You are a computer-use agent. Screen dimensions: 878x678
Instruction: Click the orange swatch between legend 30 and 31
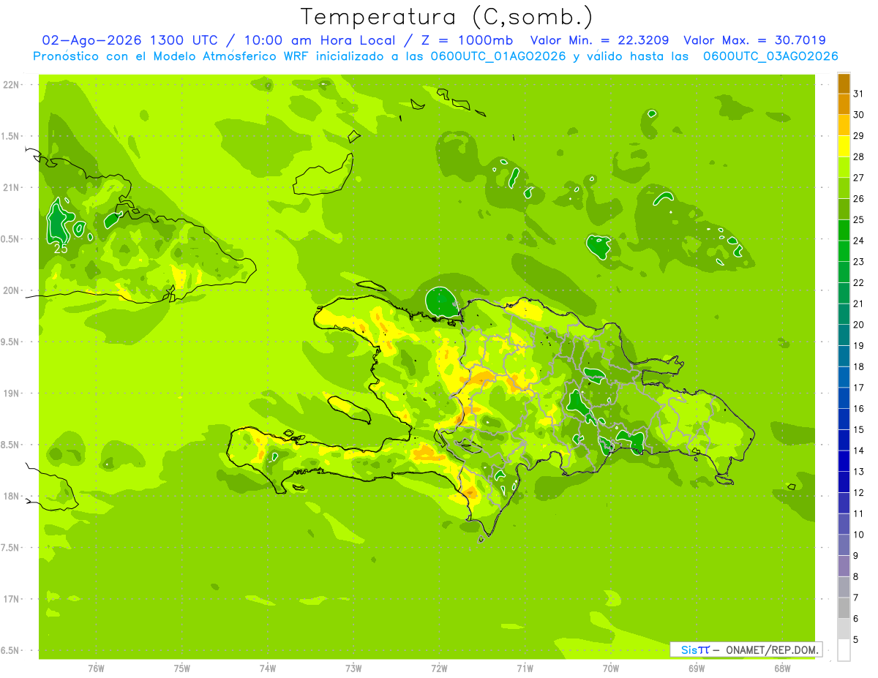(x=844, y=105)
